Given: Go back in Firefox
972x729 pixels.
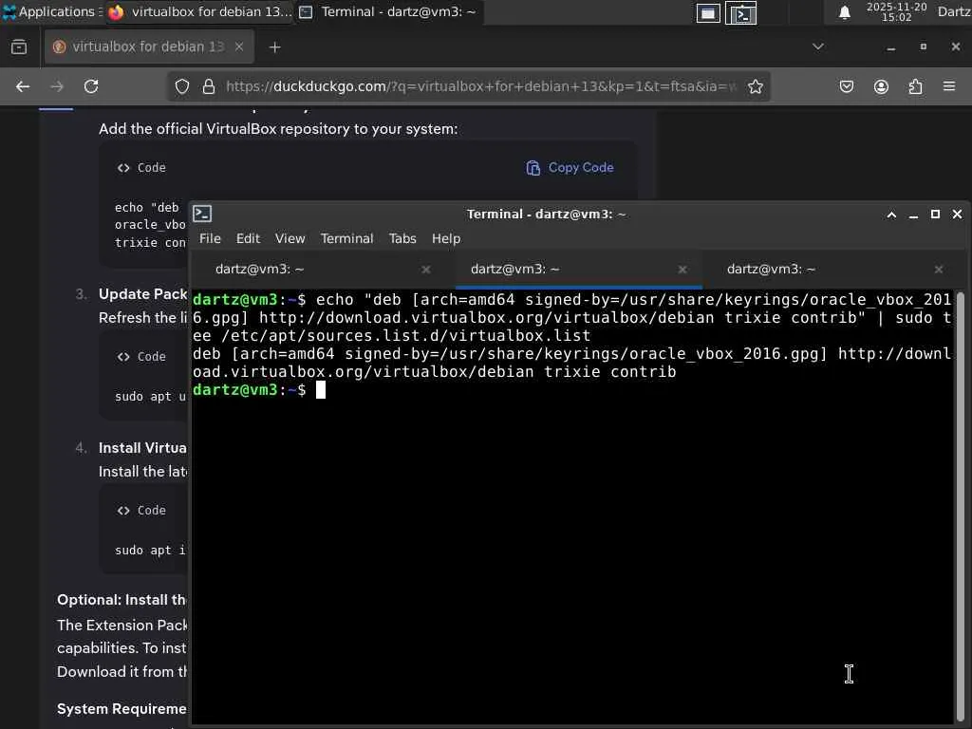Looking at the screenshot, I should pyautogui.click(x=23, y=86).
